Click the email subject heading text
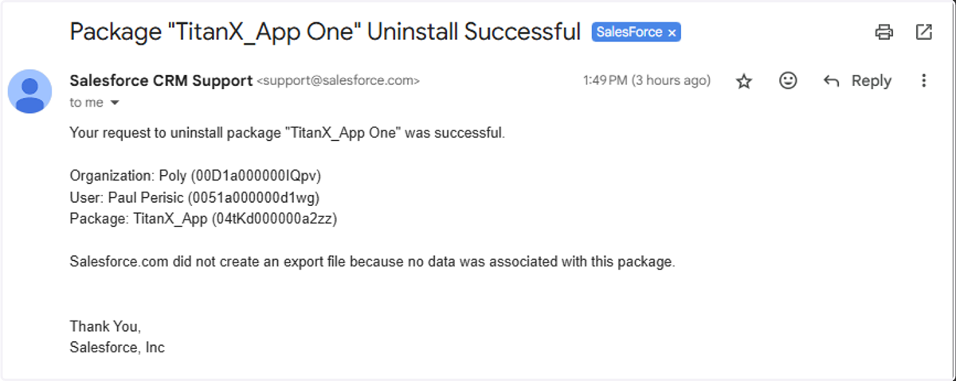Image resolution: width=956 pixels, height=381 pixels. 325,32
